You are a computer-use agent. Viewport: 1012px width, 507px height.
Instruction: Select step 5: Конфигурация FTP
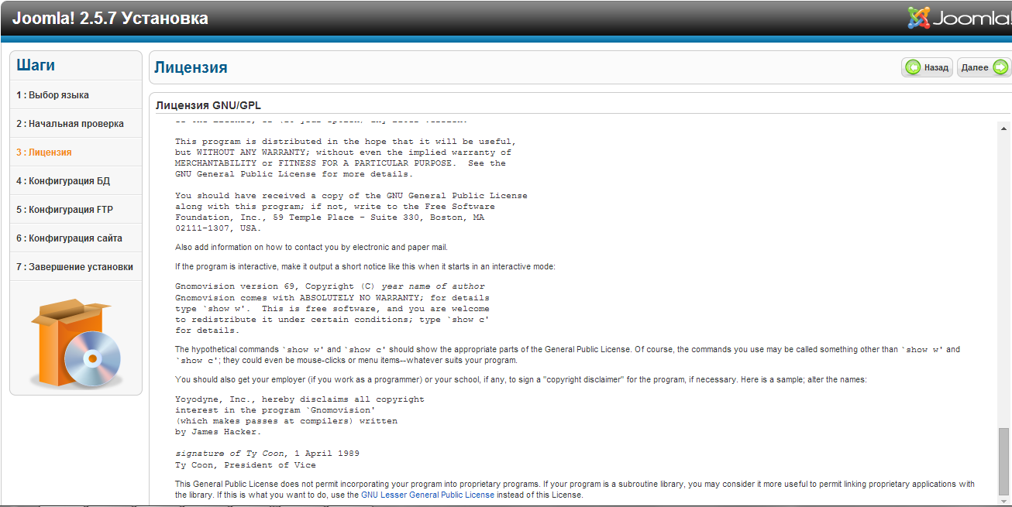[x=76, y=210]
